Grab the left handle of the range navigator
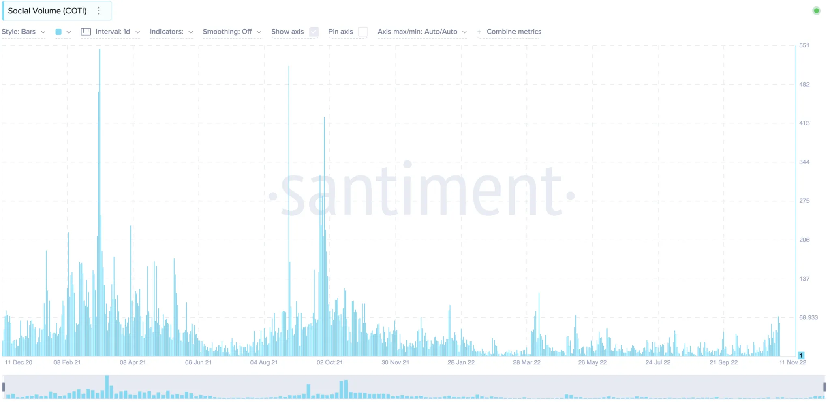 4,387
